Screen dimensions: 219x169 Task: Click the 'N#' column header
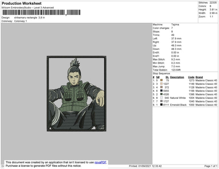(x=158, y=77)
